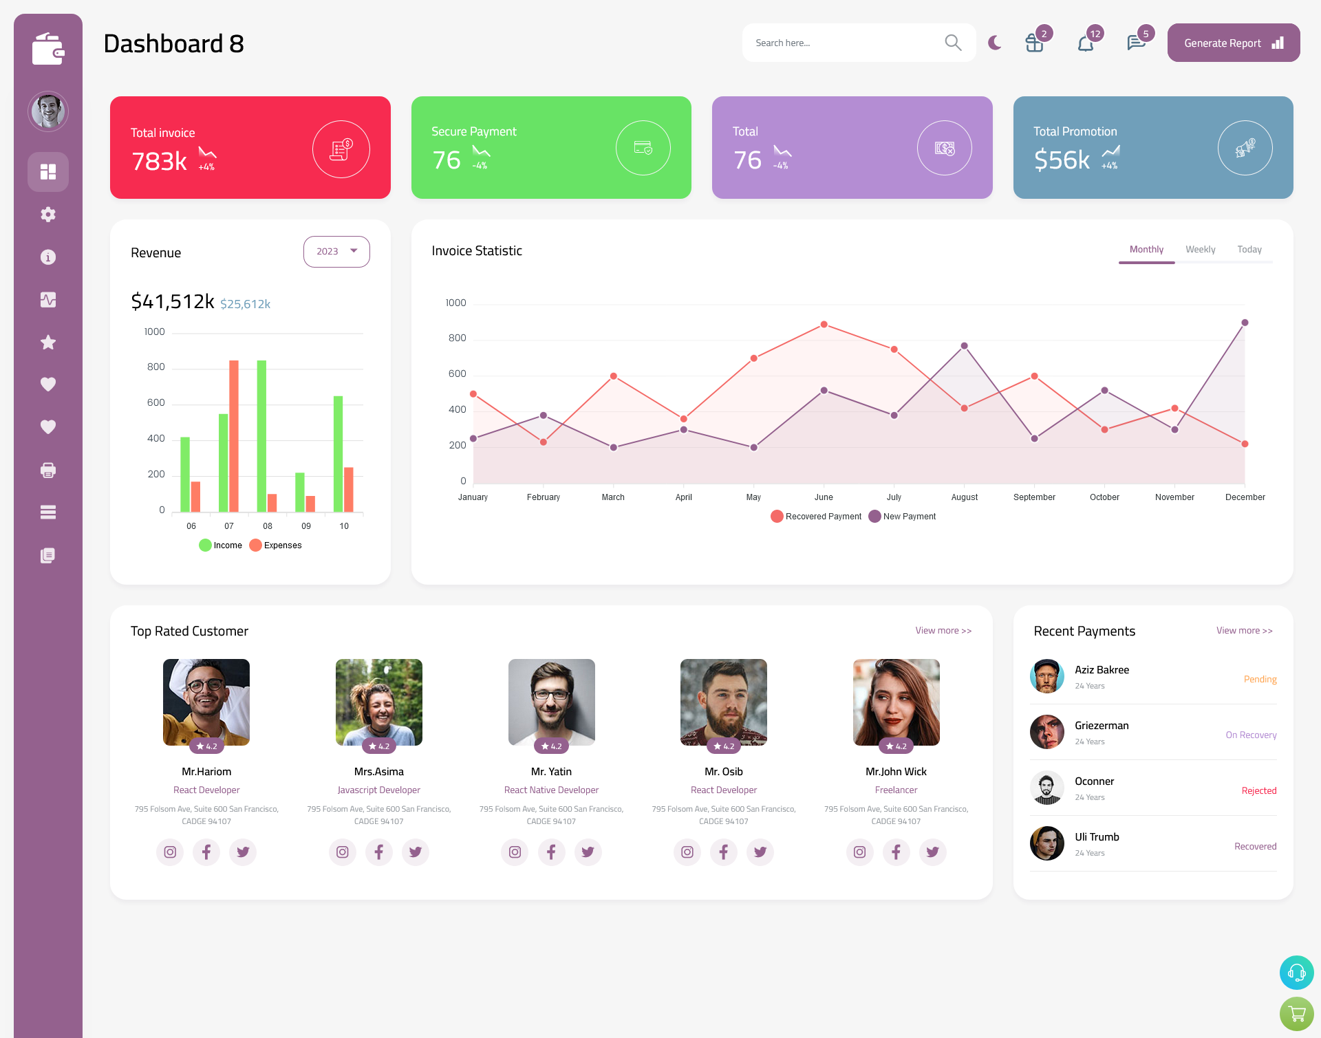Switch to Weekly invoice statistics tab

[1201, 249]
